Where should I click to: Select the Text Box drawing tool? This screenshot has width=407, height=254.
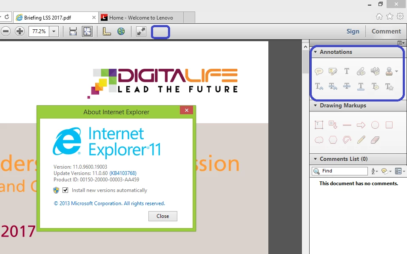319,125
